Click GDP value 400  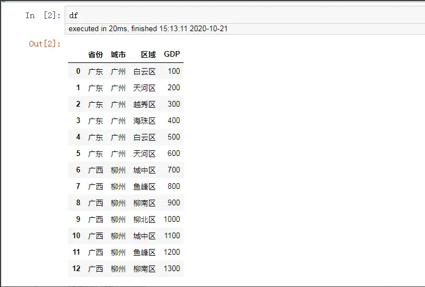174,120
